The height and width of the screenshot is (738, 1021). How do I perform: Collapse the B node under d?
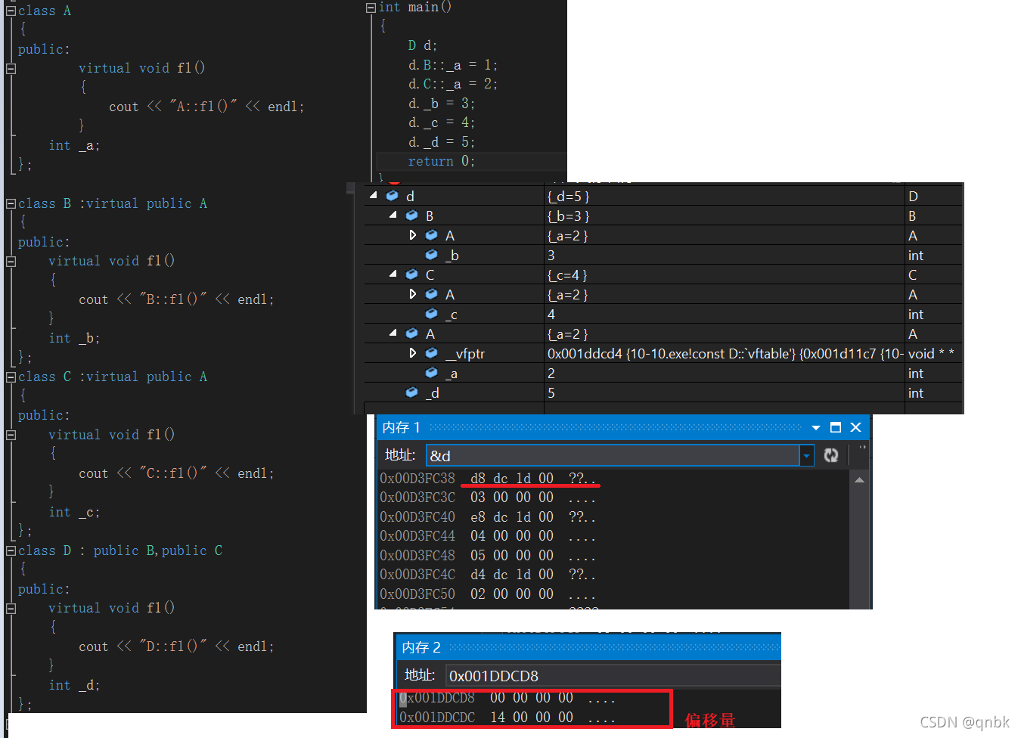point(393,215)
